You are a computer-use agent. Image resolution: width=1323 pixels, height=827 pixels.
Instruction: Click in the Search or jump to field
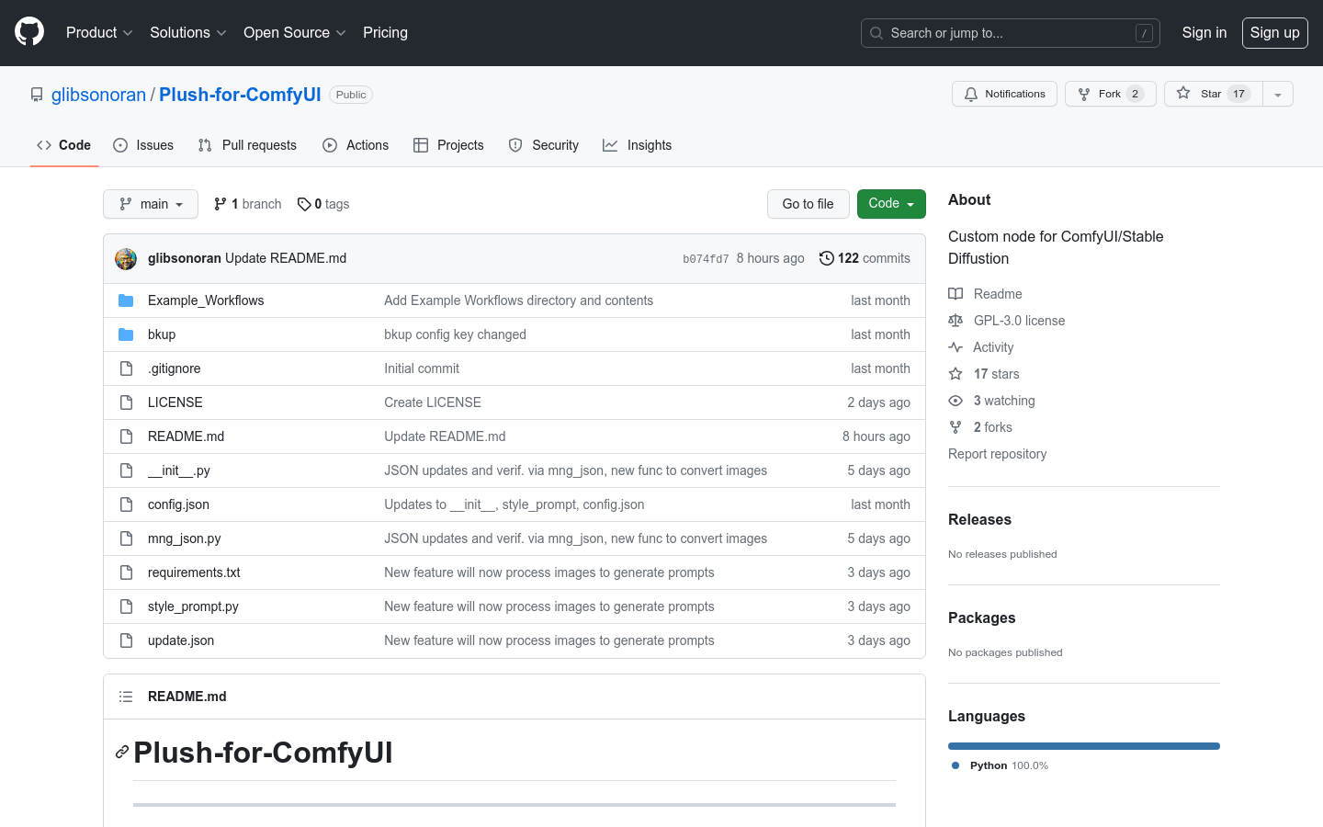coord(1011,33)
